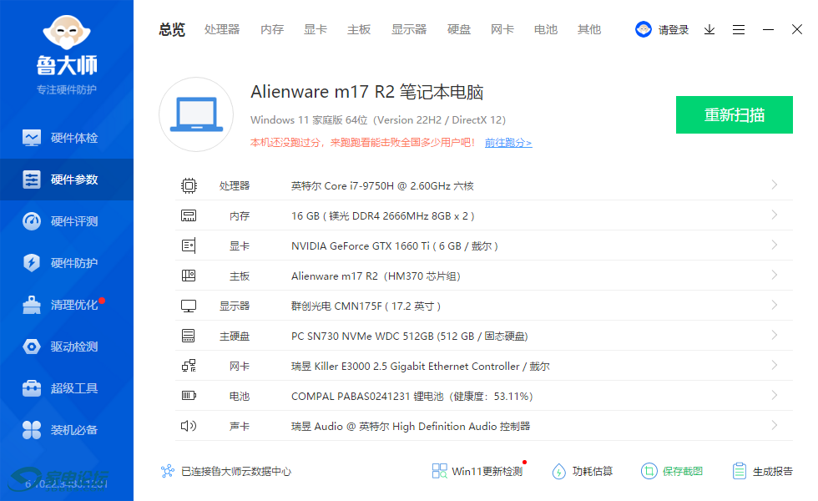Click 16 GB 镁光 DDR4 memory text
The height and width of the screenshot is (501, 818).
tap(383, 216)
